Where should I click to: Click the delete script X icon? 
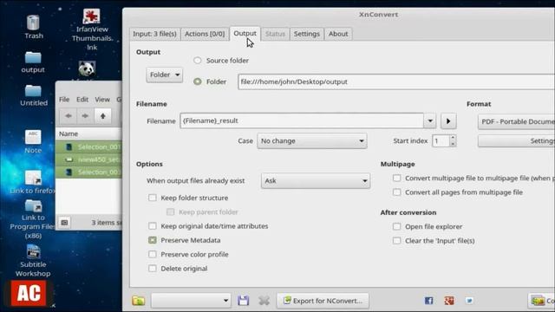point(264,301)
